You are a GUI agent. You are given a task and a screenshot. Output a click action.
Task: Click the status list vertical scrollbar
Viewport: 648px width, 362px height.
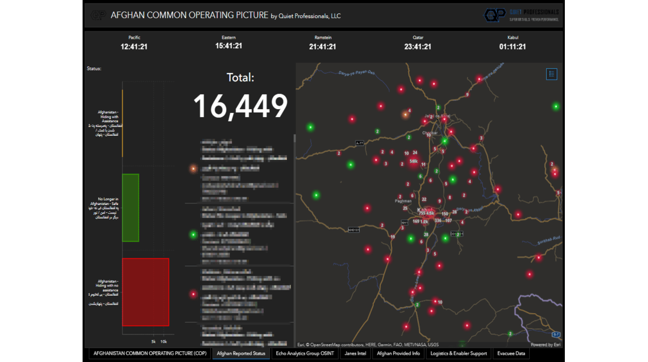pos(294,139)
